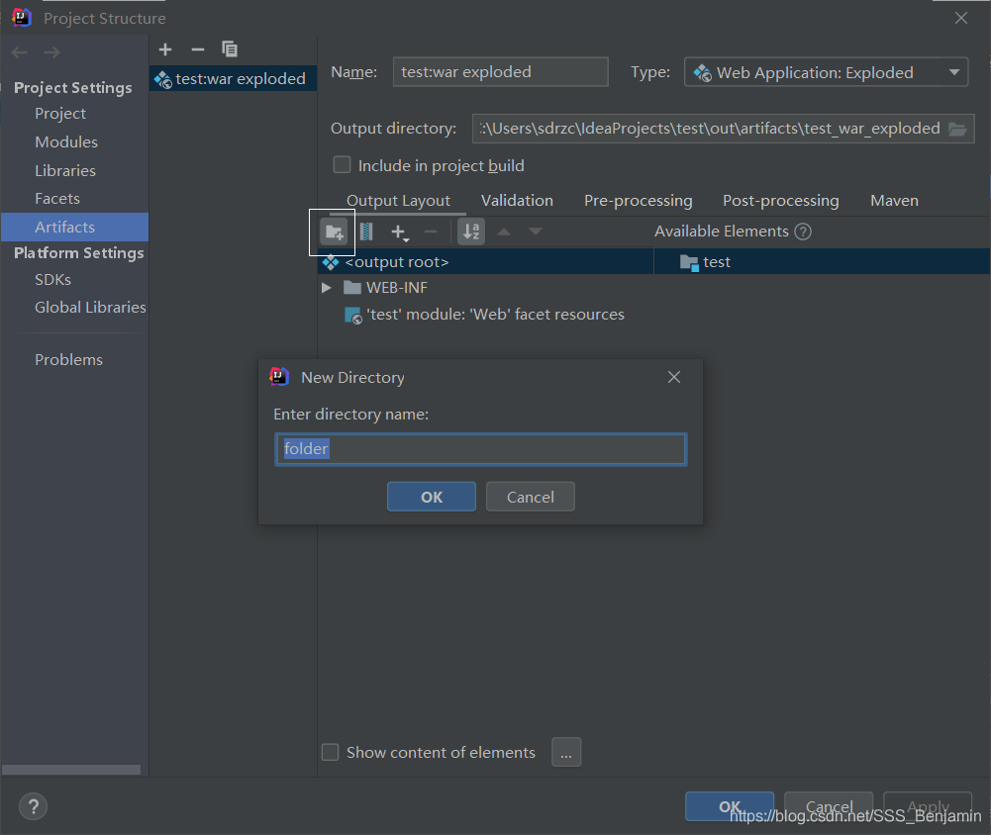
Task: Open Facets settings
Action: tap(57, 199)
